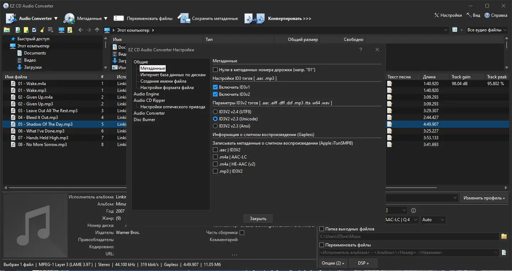The height and width of the screenshot is (271, 512).
Task: Check the .aac | ID3V2 gapless checkbox
Action: [x=215, y=150]
